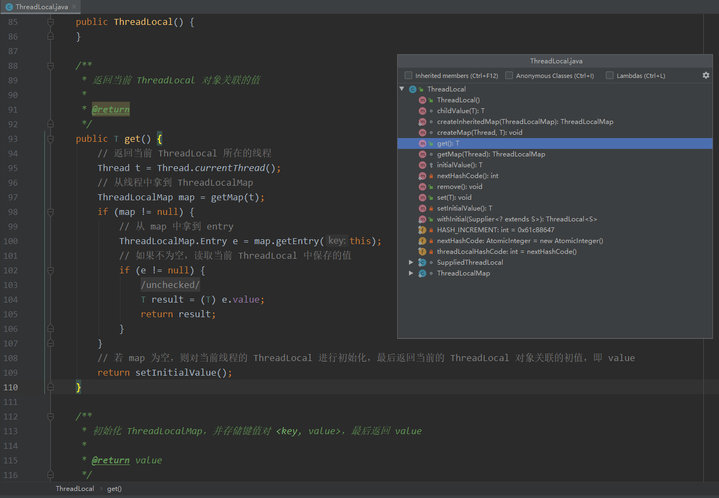This screenshot has width=719, height=498.
Task: Click line number 110 in gutter
Action: tap(11, 387)
